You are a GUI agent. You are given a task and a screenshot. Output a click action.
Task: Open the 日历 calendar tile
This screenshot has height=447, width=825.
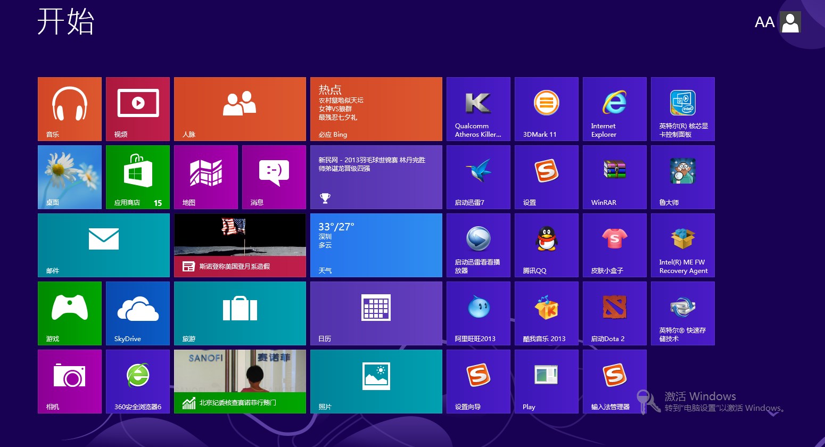point(376,313)
